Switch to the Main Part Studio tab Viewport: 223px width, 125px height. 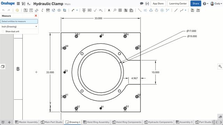[x=52, y=122]
